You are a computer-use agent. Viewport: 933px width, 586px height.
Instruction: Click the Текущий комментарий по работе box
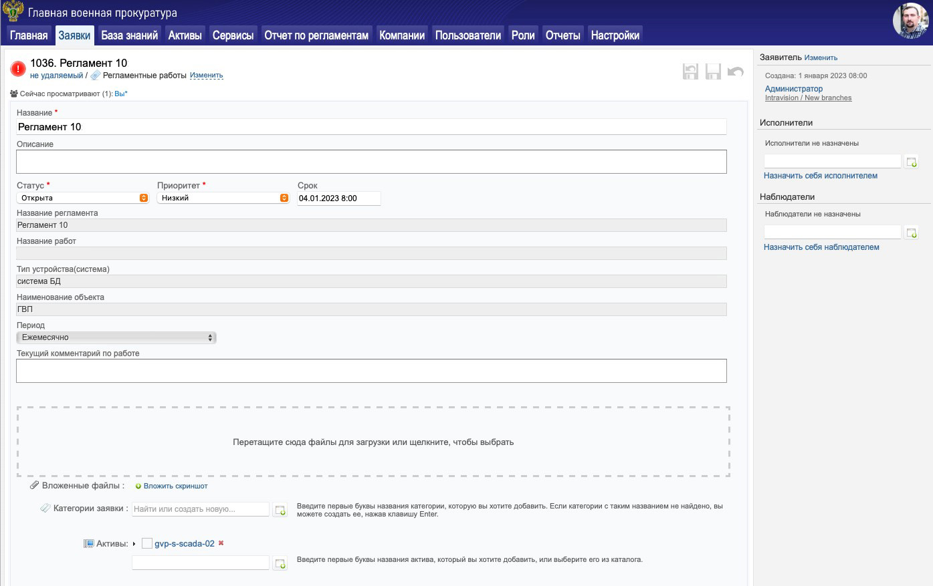click(371, 371)
